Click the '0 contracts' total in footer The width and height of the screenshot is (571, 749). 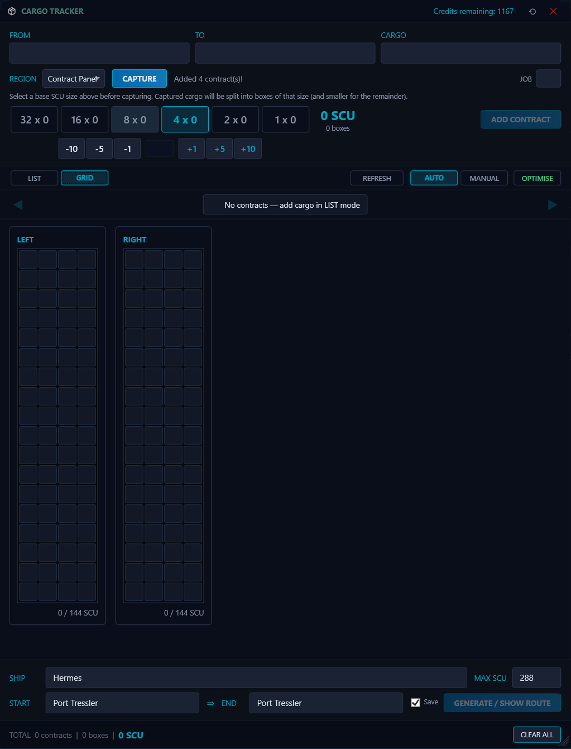pos(53,735)
